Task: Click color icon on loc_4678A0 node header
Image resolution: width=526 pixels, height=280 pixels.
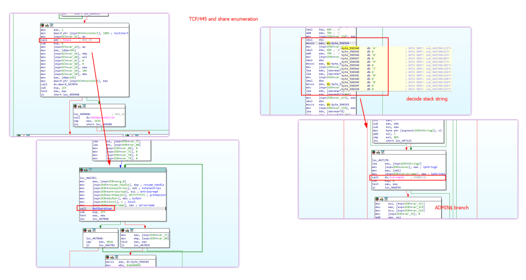Action: (x=85, y=231)
